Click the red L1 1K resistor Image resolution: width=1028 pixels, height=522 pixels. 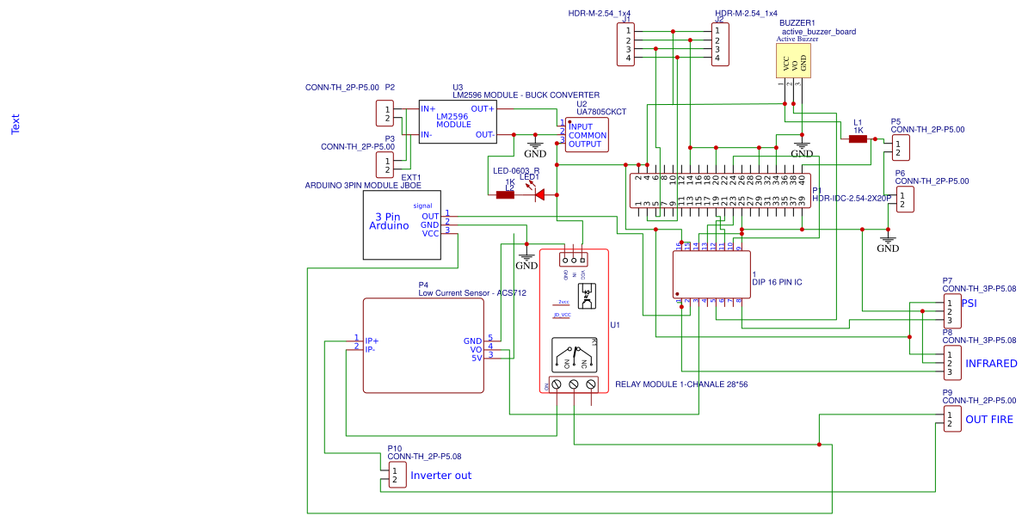coord(858,139)
